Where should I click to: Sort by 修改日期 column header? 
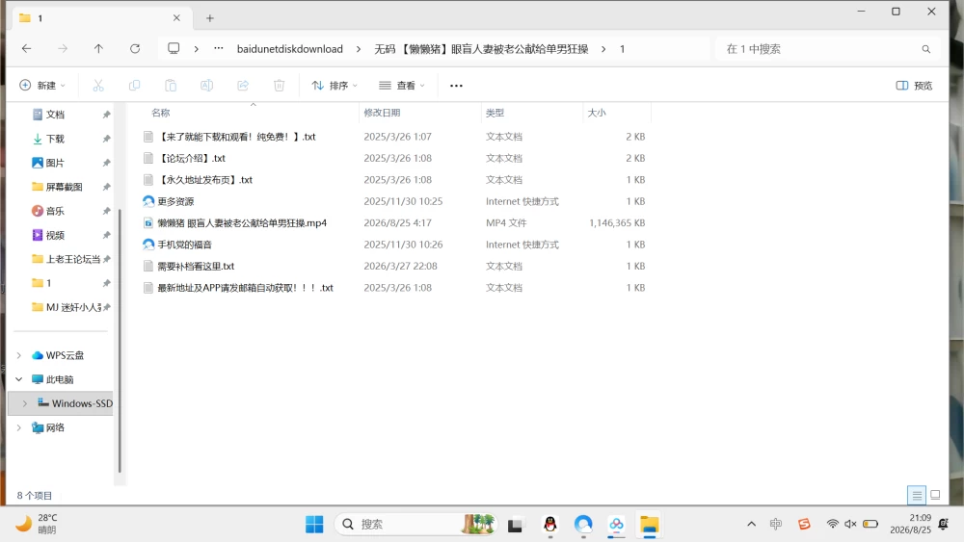click(x=382, y=113)
